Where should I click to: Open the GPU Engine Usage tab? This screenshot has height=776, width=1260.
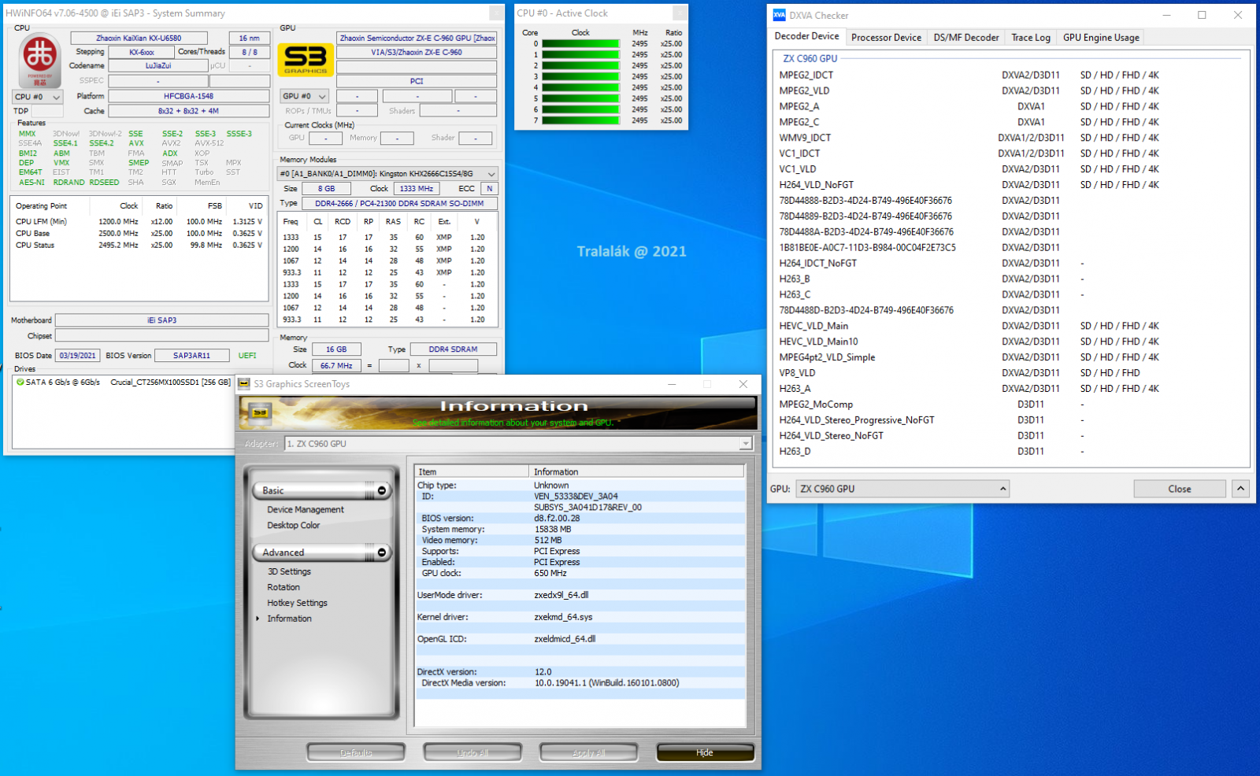[1100, 38]
